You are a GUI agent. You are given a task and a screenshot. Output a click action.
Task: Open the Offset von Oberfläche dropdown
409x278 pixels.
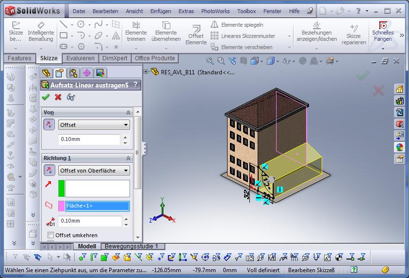point(94,171)
